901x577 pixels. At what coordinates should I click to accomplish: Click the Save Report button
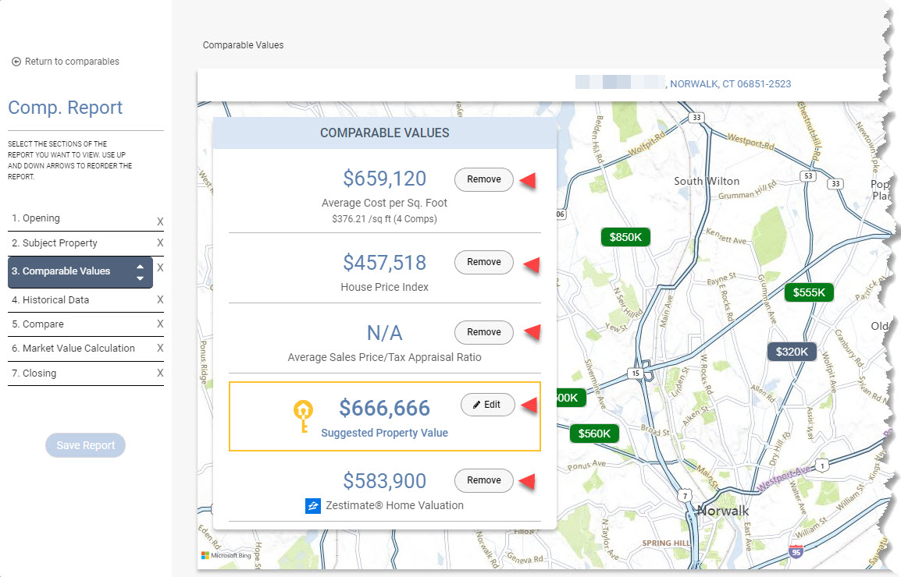pyautogui.click(x=86, y=445)
